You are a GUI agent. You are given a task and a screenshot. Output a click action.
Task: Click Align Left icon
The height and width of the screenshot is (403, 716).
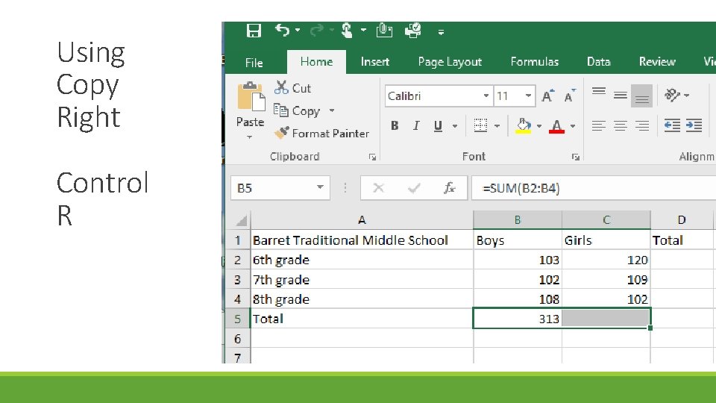pyautogui.click(x=599, y=125)
